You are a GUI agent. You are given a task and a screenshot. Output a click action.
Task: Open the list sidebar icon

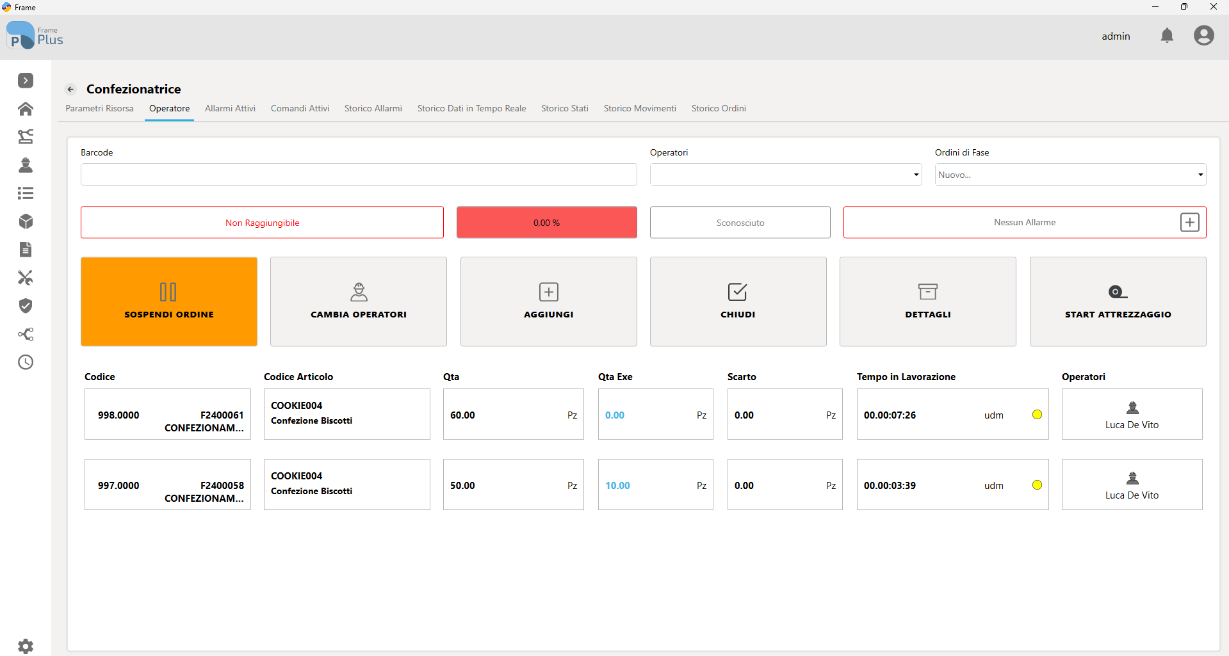click(26, 193)
